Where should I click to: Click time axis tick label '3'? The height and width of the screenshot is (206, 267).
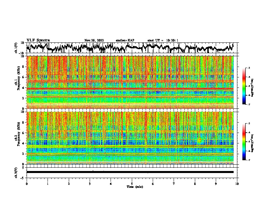90,184
